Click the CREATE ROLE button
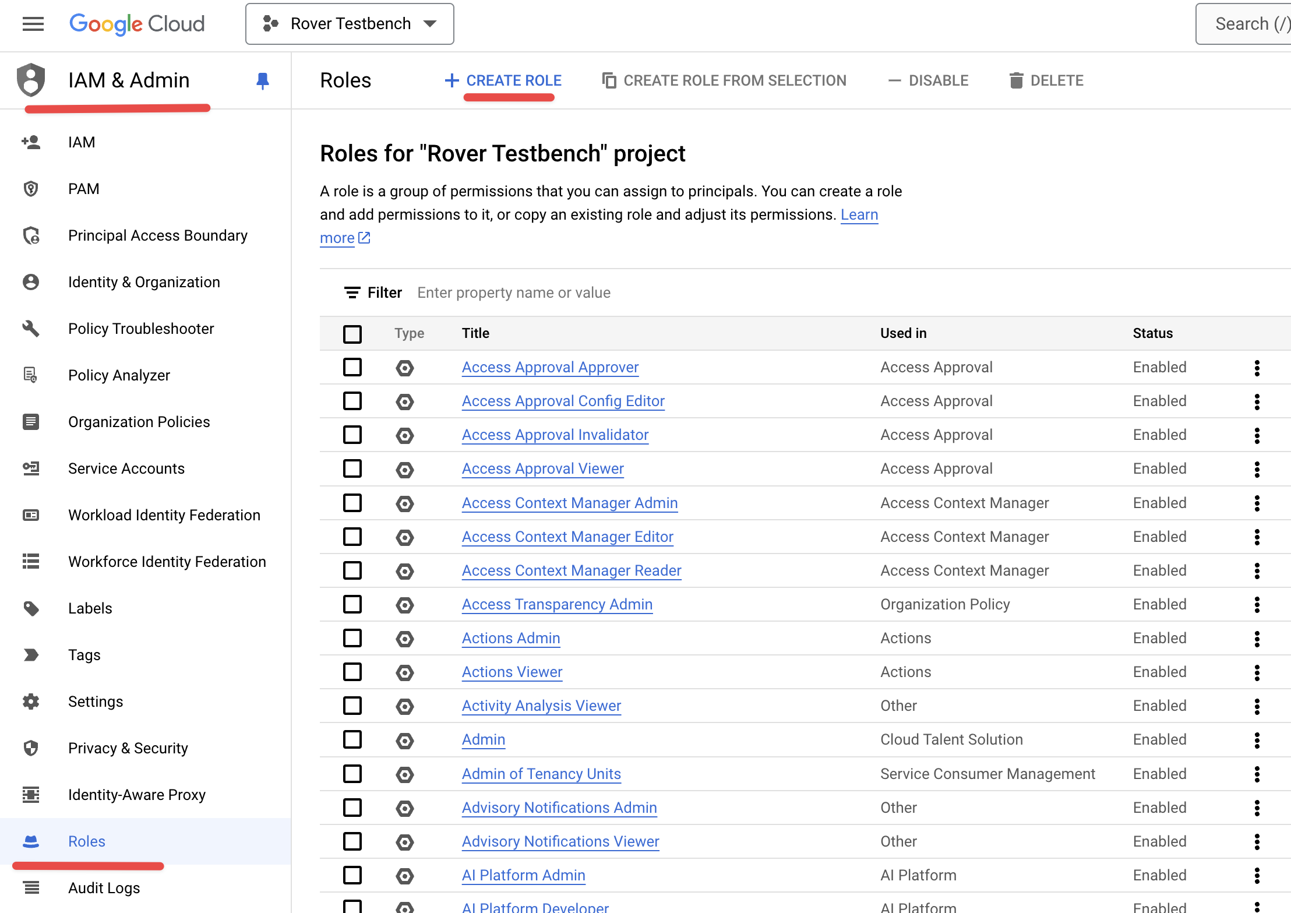This screenshot has height=913, width=1291. point(503,80)
